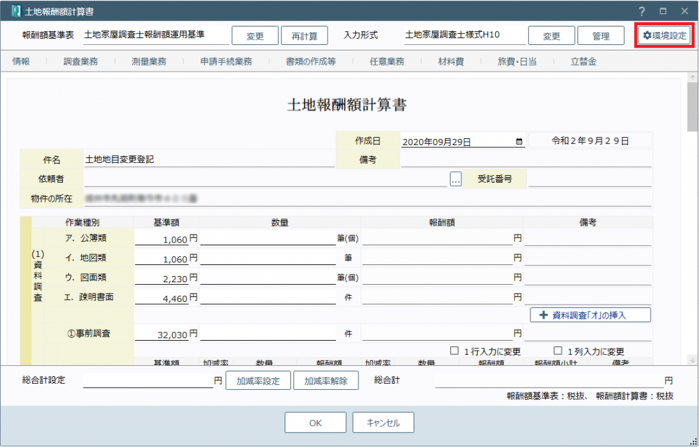699x447 pixels.
Task: Click the 数量 field for ア. 公簿類
Action: pyautogui.click(x=268, y=239)
